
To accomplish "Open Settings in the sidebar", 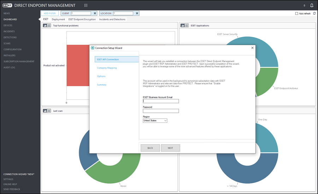I will [8, 179].
